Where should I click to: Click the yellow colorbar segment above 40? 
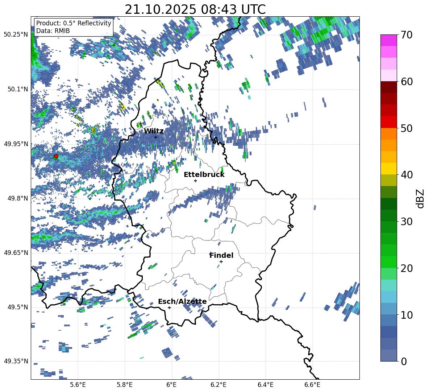(388, 169)
